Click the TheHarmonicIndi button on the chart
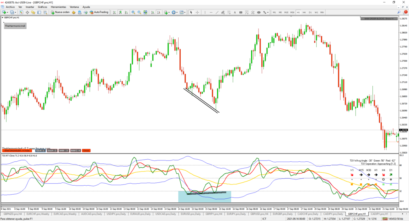This screenshot has height=221, width=409. pos(15,26)
